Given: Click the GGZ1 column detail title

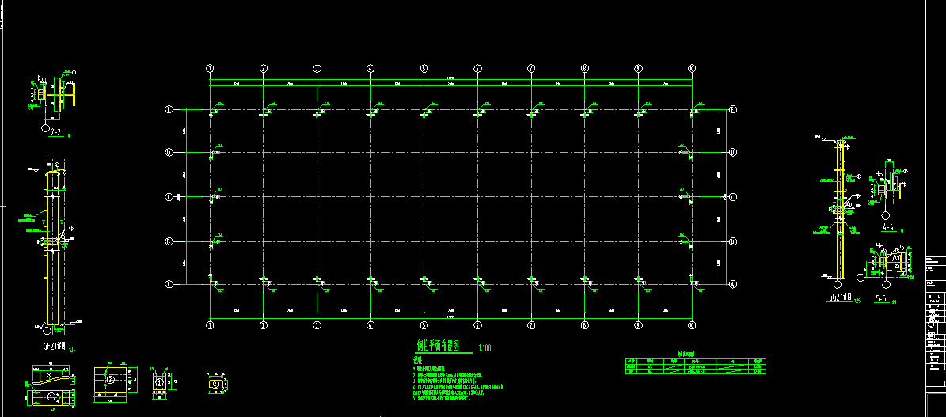Looking at the screenshot, I should click(x=840, y=298).
